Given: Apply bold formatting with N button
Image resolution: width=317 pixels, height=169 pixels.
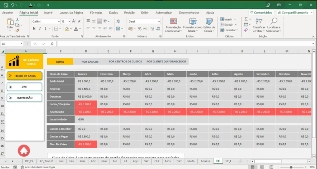Looking at the screenshot, I should [34, 28].
